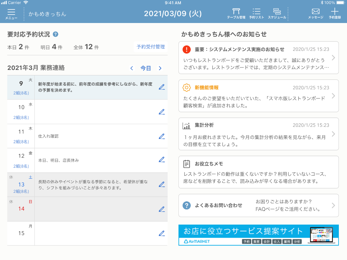Edit the March 10 business note
This screenshot has width=347, height=260.
point(162,112)
